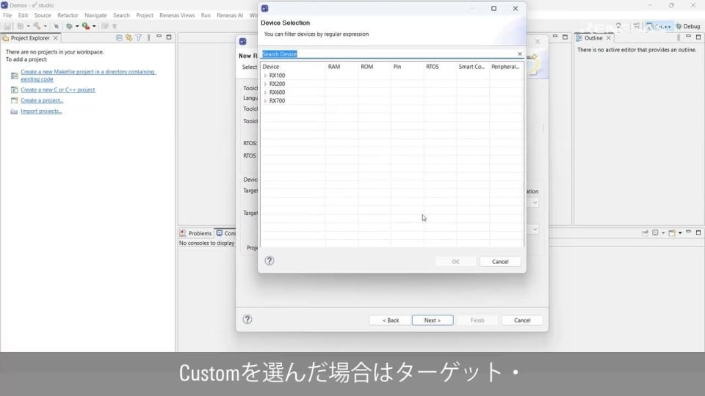Click the Pin column header

click(x=407, y=67)
